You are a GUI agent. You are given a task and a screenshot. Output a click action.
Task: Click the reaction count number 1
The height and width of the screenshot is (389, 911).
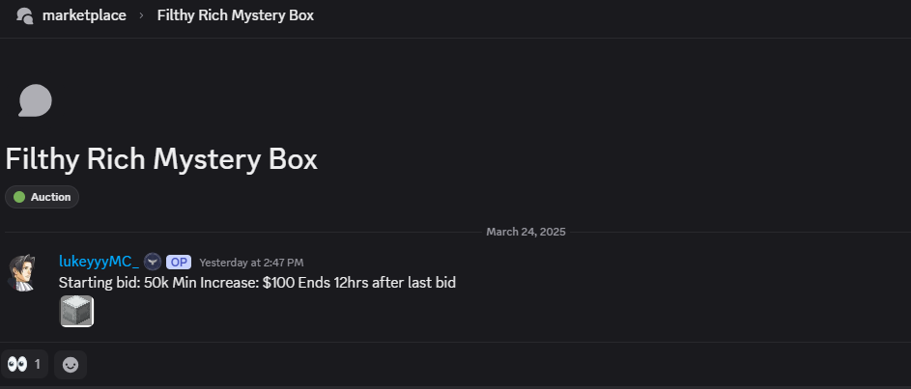(x=38, y=365)
